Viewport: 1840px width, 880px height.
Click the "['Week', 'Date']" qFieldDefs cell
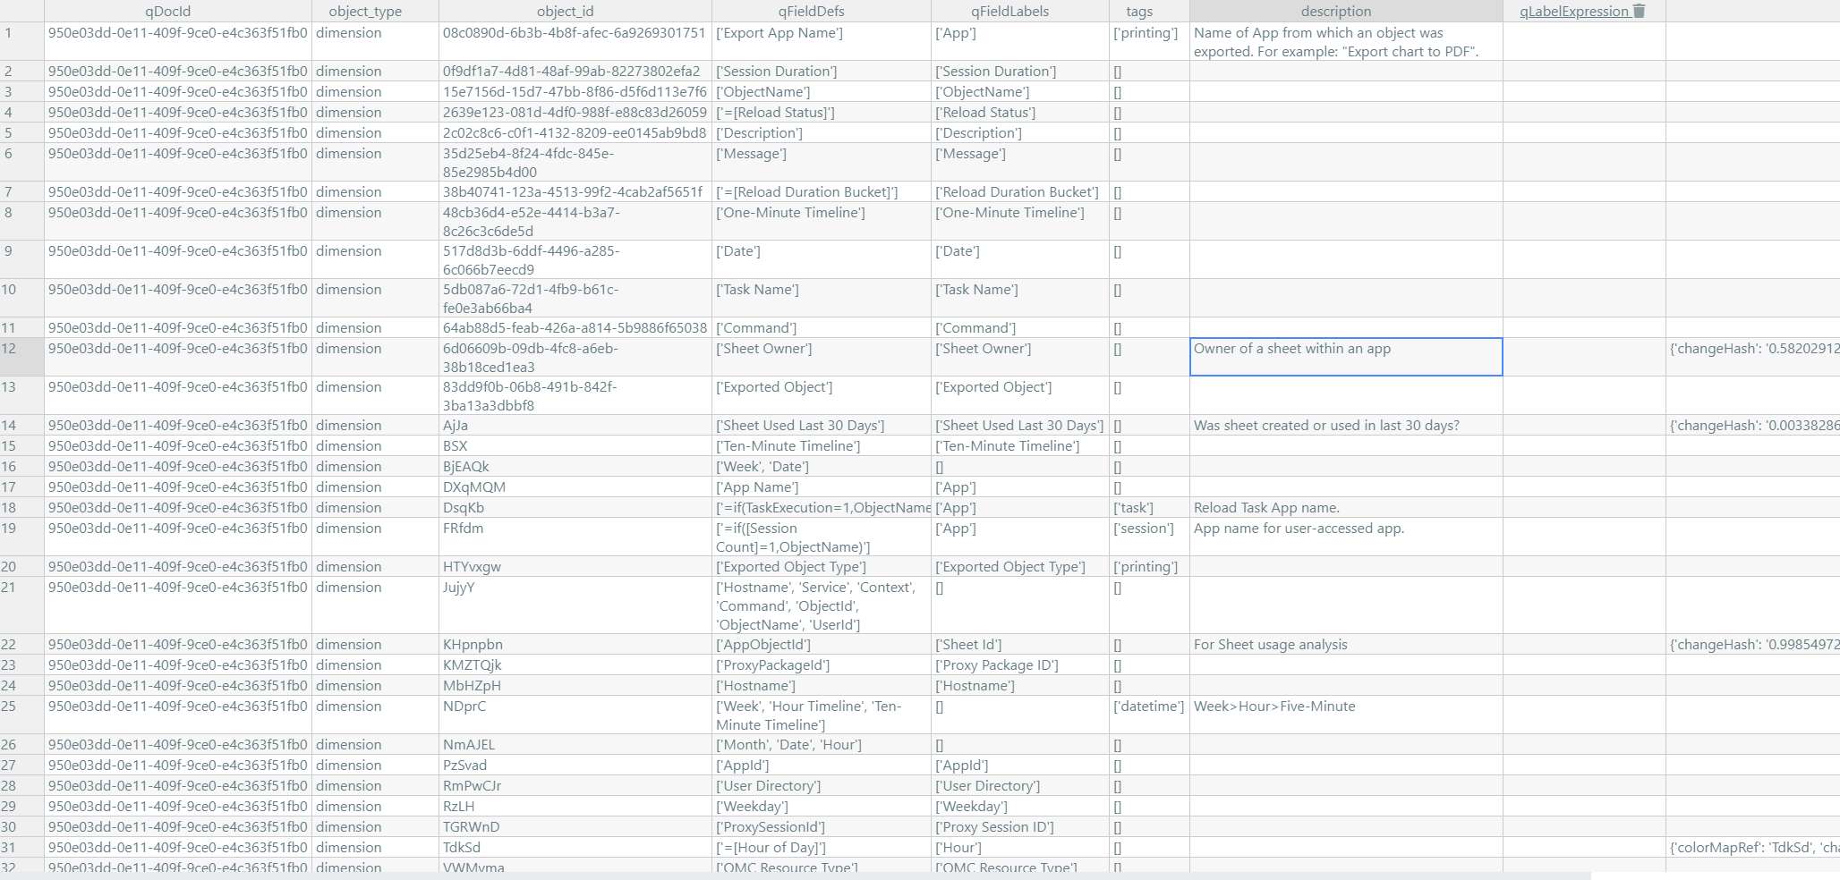821,466
